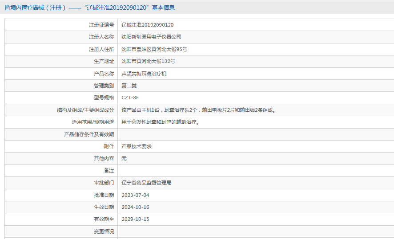Click the 产品名称 label
Screen dimensions: 394x239
click(104, 74)
